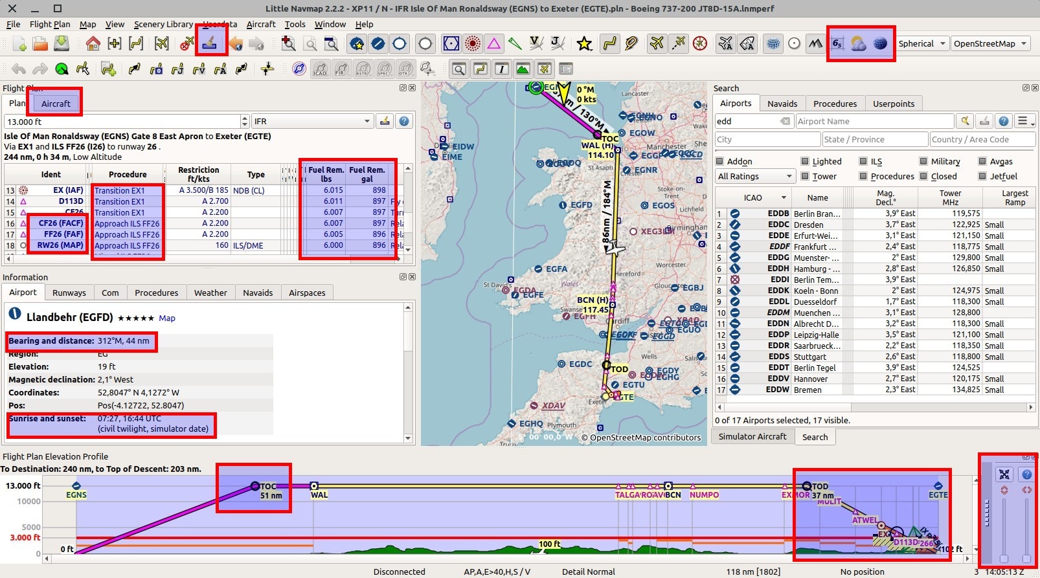Click the save flight plan disk icon
Viewport: 1040px width, 578px height.
click(62, 44)
